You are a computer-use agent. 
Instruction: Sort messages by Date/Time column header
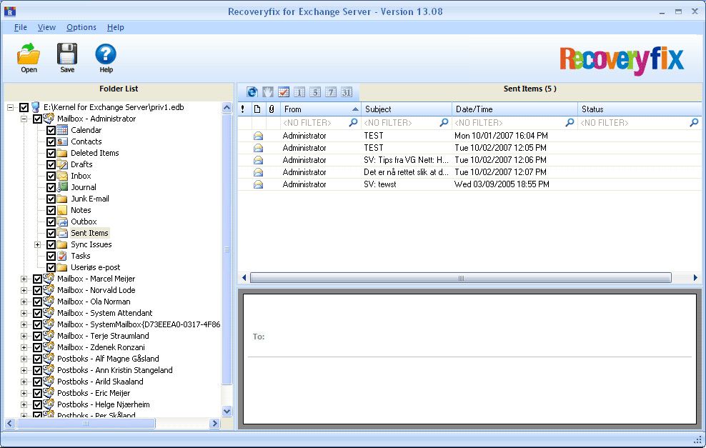coord(515,109)
